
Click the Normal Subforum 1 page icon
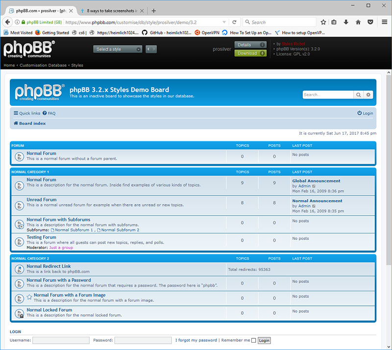pyautogui.click(x=52, y=230)
